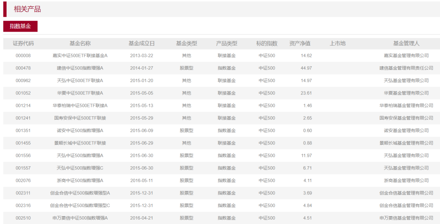Open fund 华夏中证500ETF联接A
This screenshot has width=440, height=224.
[80, 93]
